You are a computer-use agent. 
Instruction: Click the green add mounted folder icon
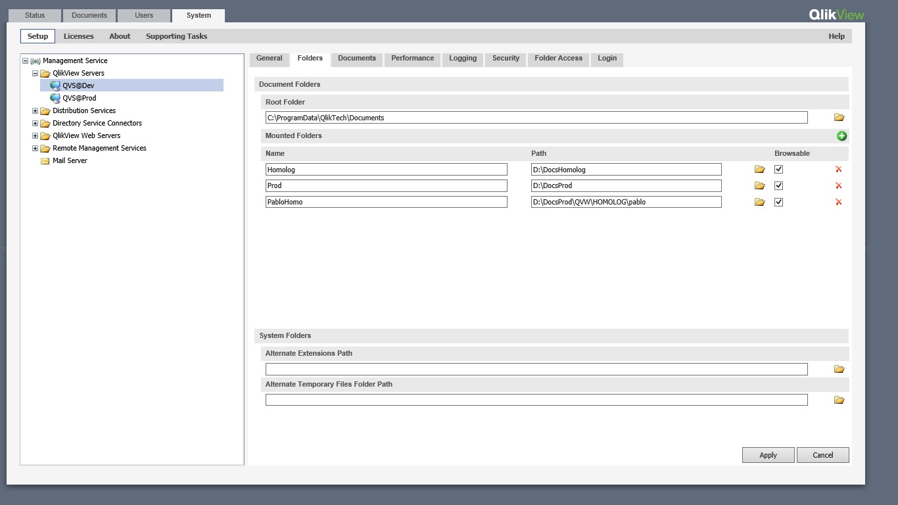841,136
